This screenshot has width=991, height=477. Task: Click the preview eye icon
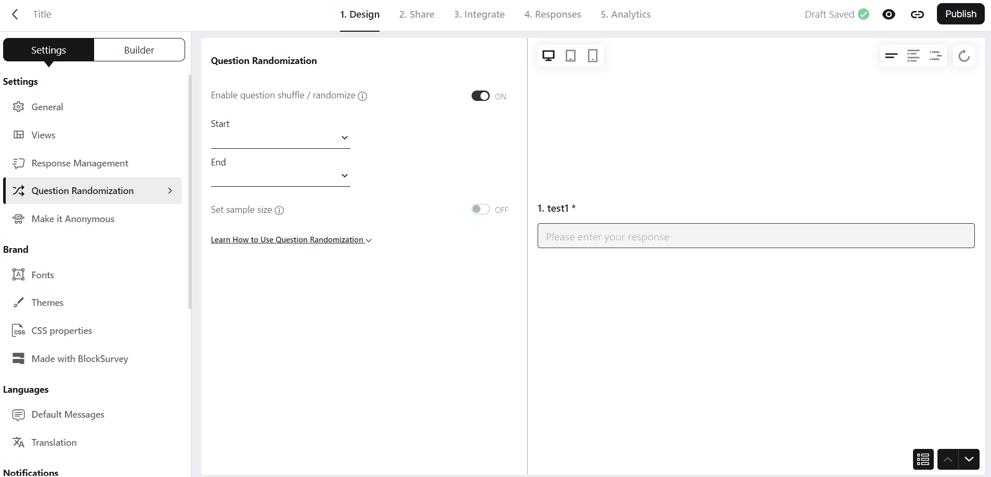(x=889, y=14)
